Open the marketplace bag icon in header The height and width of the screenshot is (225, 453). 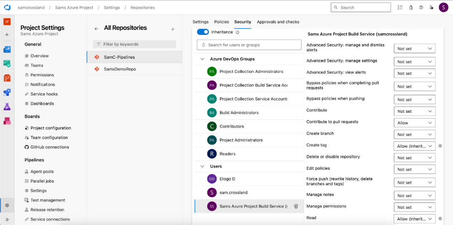pyautogui.click(x=411, y=7)
